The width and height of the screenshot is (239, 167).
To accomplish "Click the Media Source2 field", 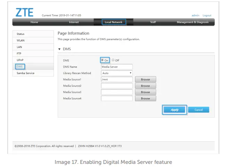I will [x=117, y=86].
